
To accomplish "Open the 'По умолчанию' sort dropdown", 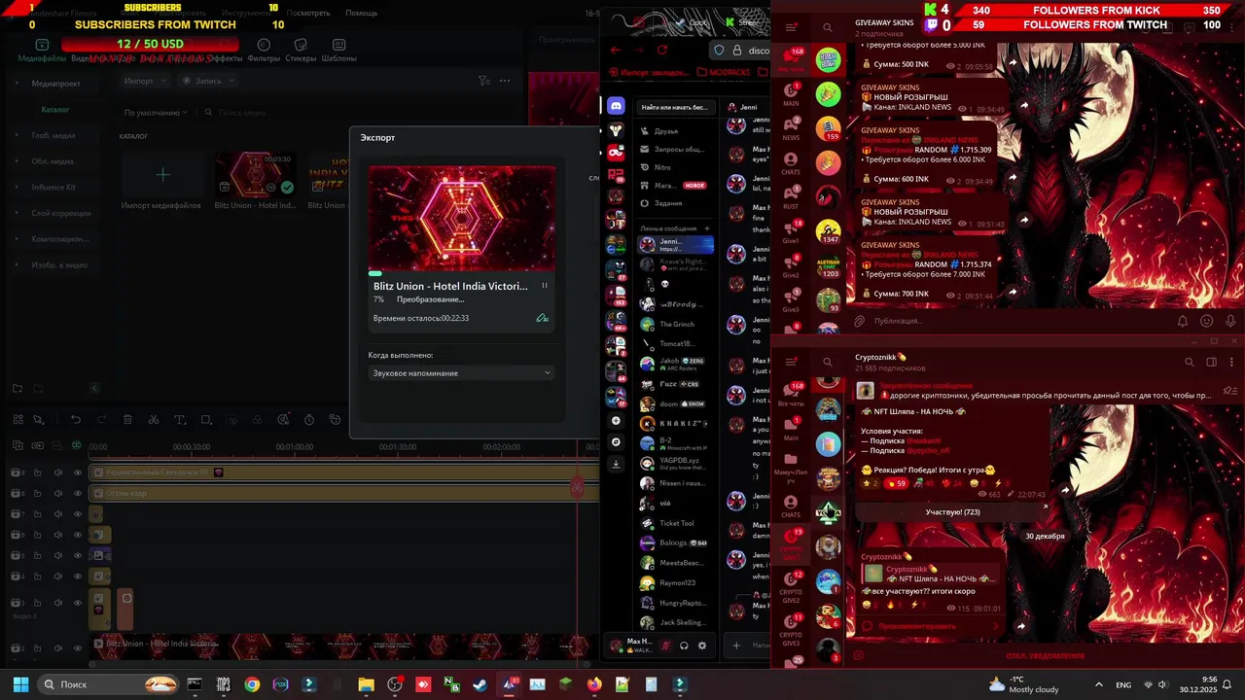I will point(156,113).
